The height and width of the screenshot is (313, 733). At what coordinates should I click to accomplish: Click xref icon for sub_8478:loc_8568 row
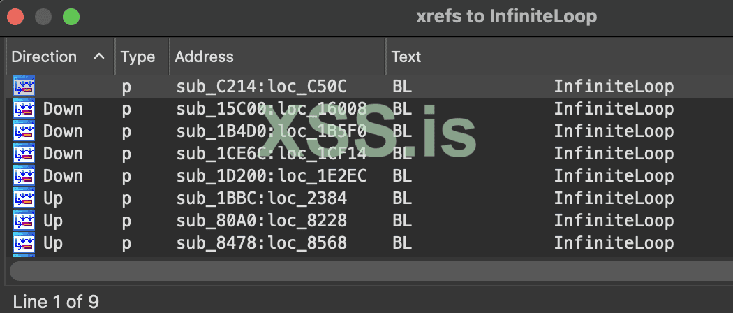(24, 243)
